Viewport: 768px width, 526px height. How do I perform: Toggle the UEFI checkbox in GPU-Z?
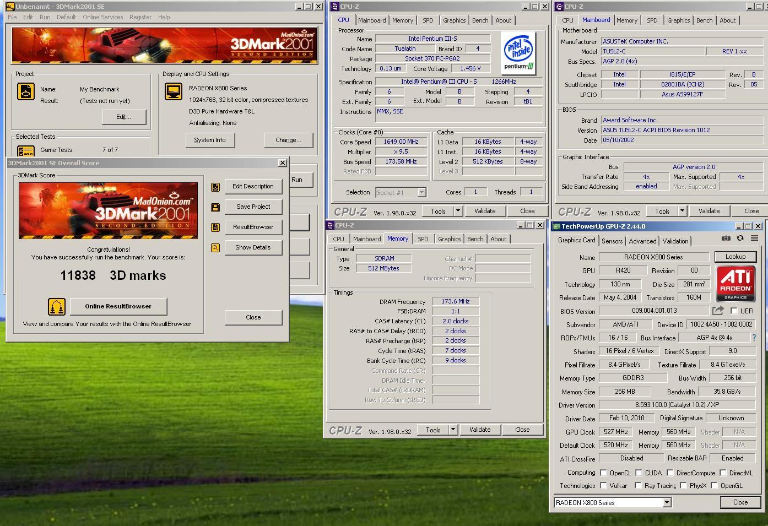click(734, 311)
